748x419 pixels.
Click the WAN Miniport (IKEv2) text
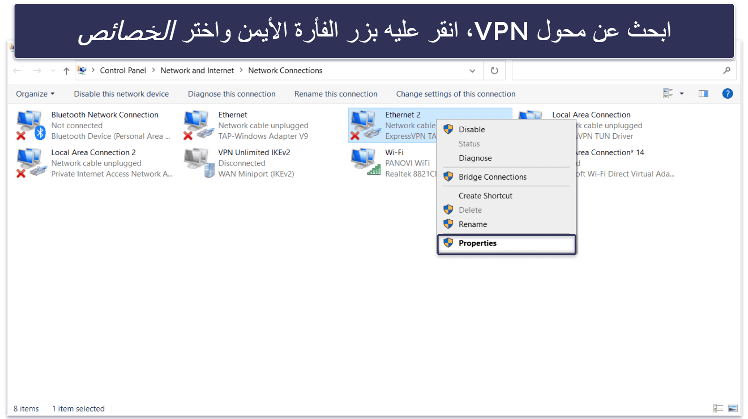click(x=256, y=174)
